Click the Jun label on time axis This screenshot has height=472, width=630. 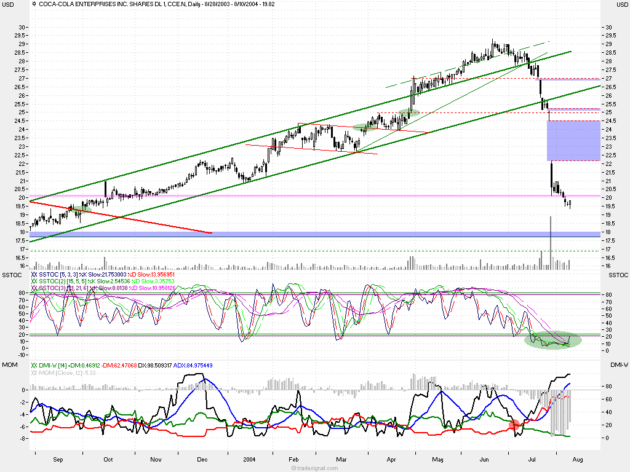pyautogui.click(x=484, y=460)
